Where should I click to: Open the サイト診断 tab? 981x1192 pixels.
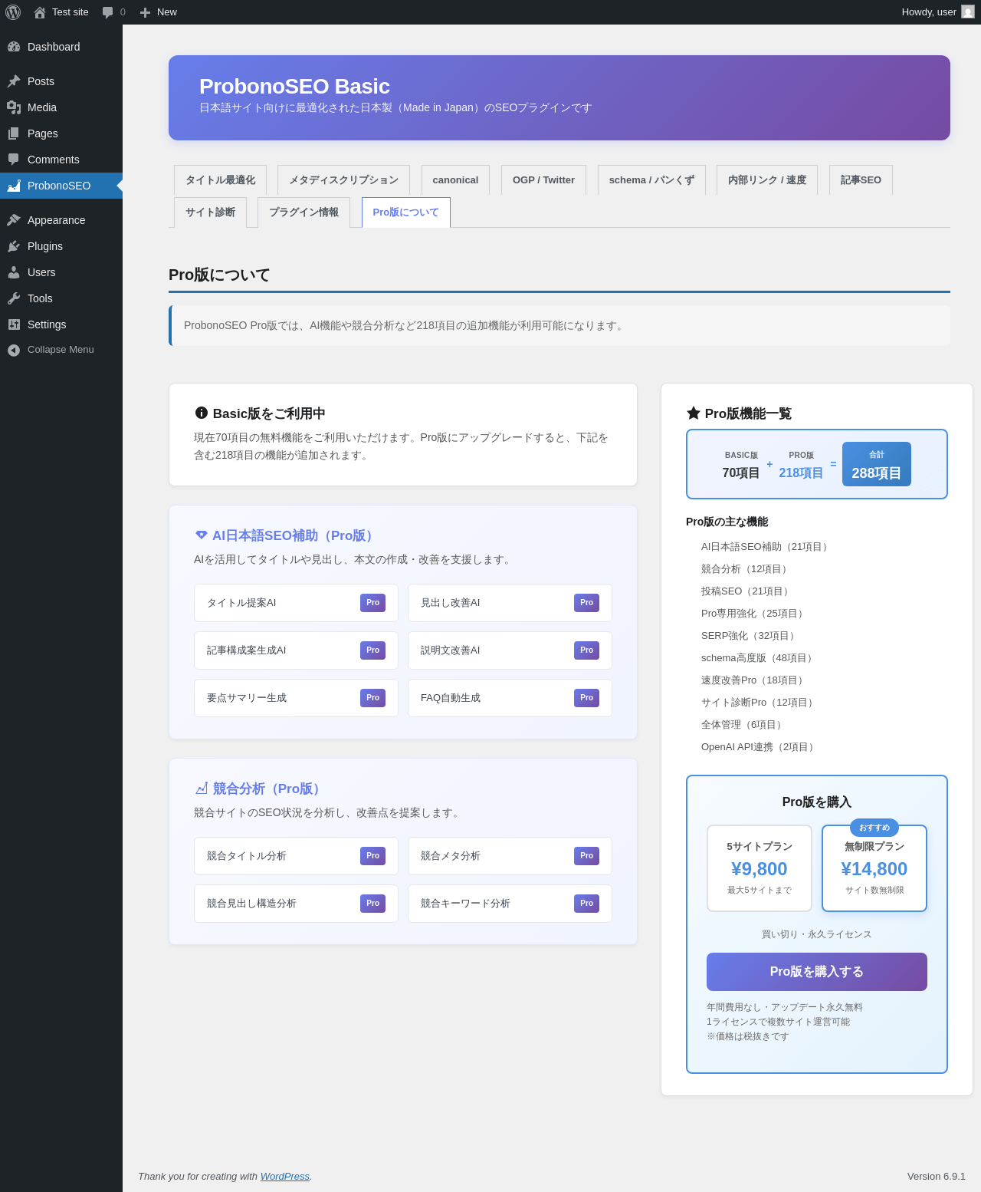tap(210, 212)
